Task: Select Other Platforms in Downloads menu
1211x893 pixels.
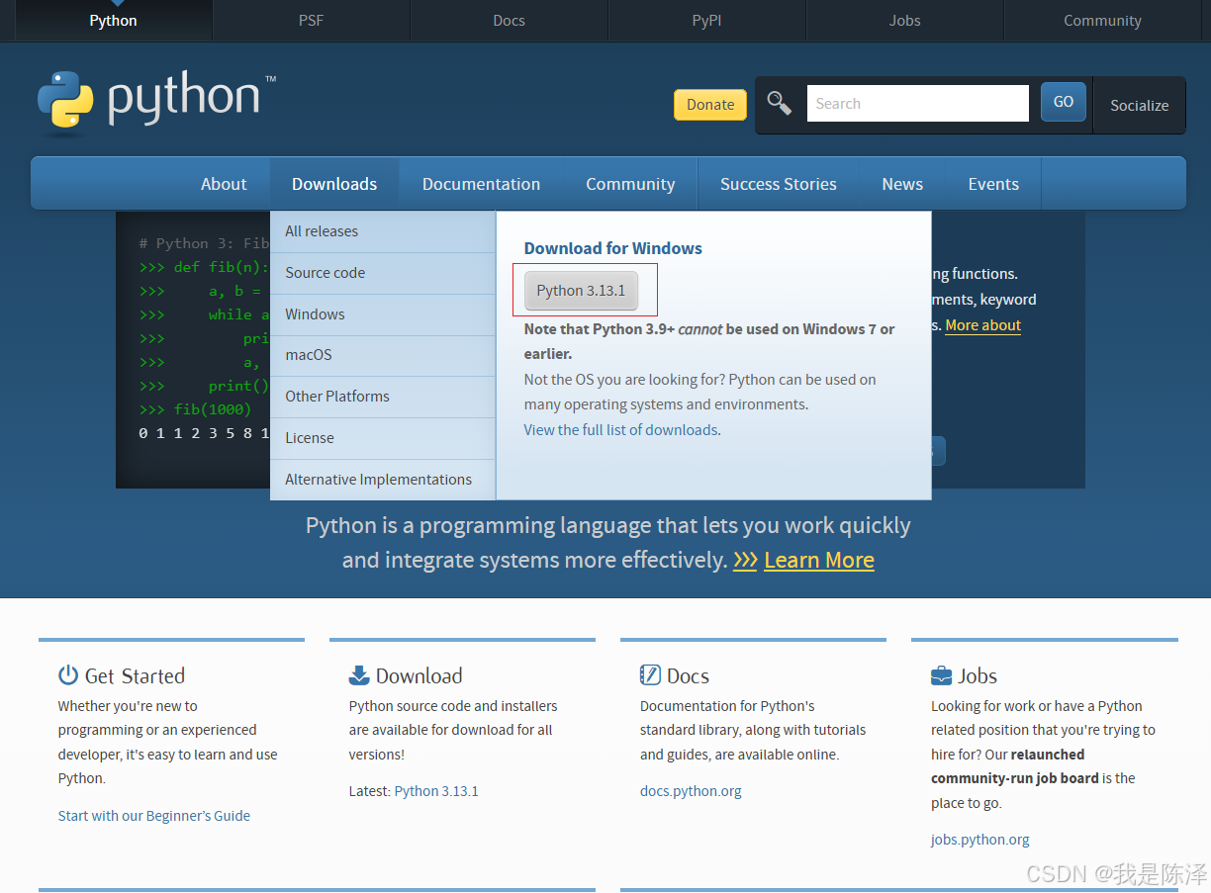Action: click(383, 397)
